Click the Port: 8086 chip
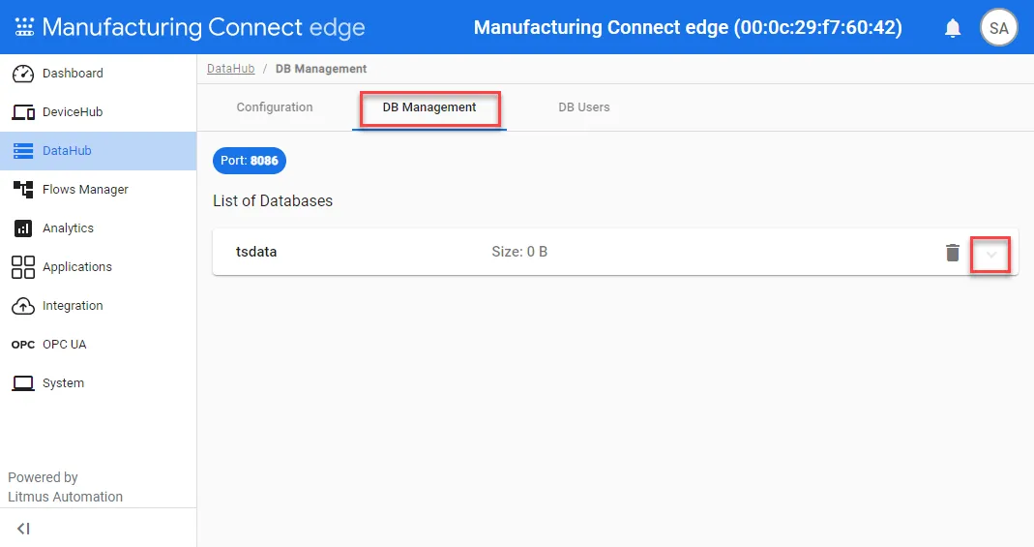Viewport: 1034px width, 547px height. pos(250,161)
